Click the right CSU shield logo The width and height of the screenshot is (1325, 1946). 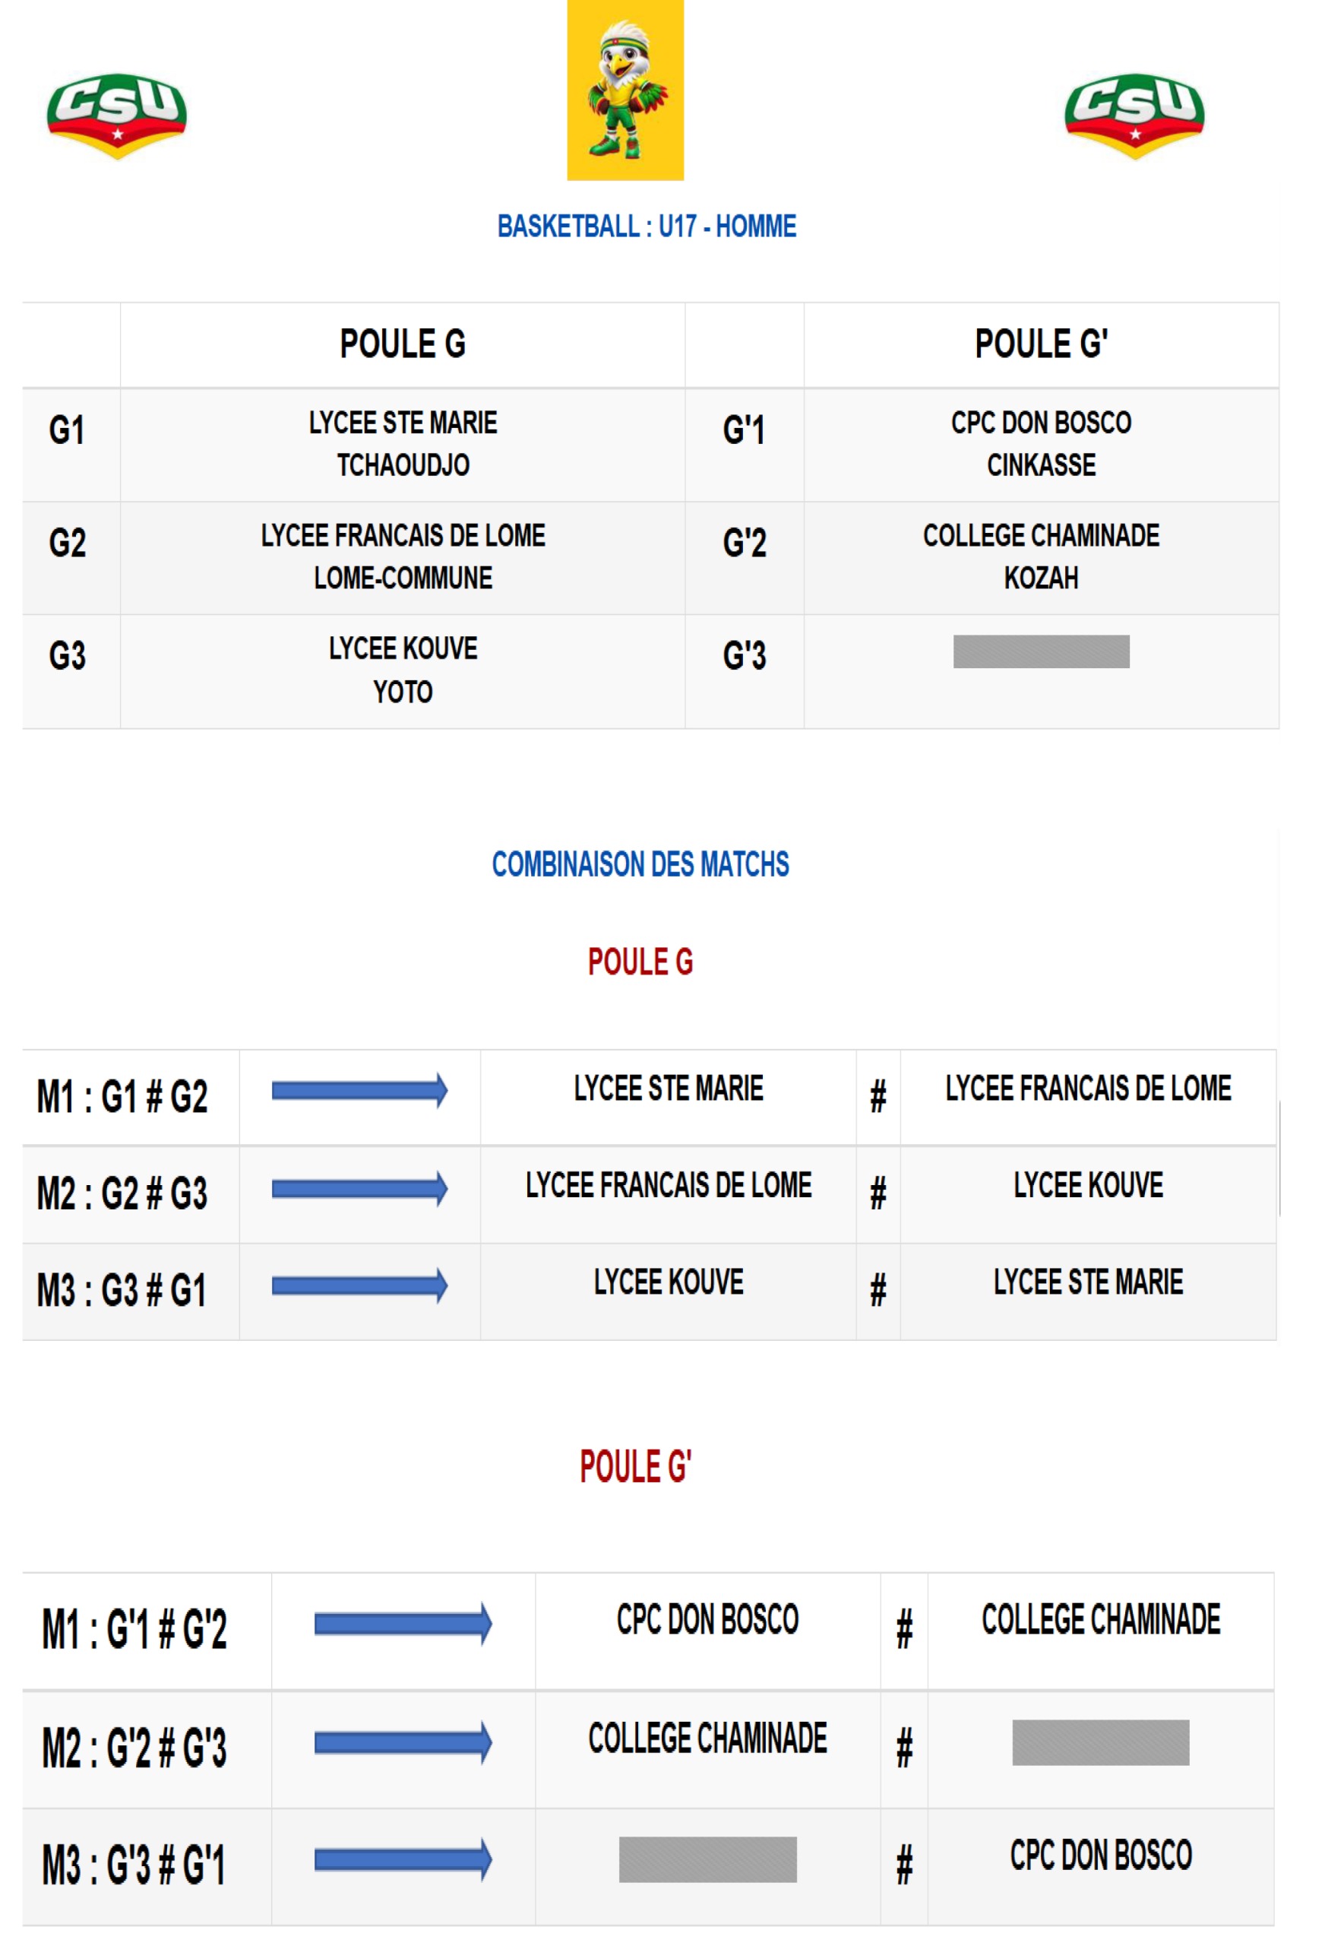[1134, 116]
